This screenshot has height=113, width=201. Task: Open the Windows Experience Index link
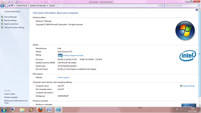coord(73,55)
